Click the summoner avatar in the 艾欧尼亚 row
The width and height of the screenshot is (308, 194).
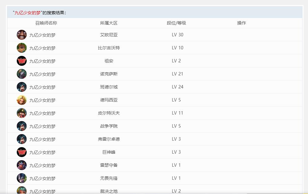pos(22,35)
